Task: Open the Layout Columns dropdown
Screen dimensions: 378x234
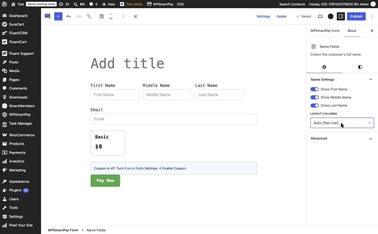Action: tap(342, 123)
